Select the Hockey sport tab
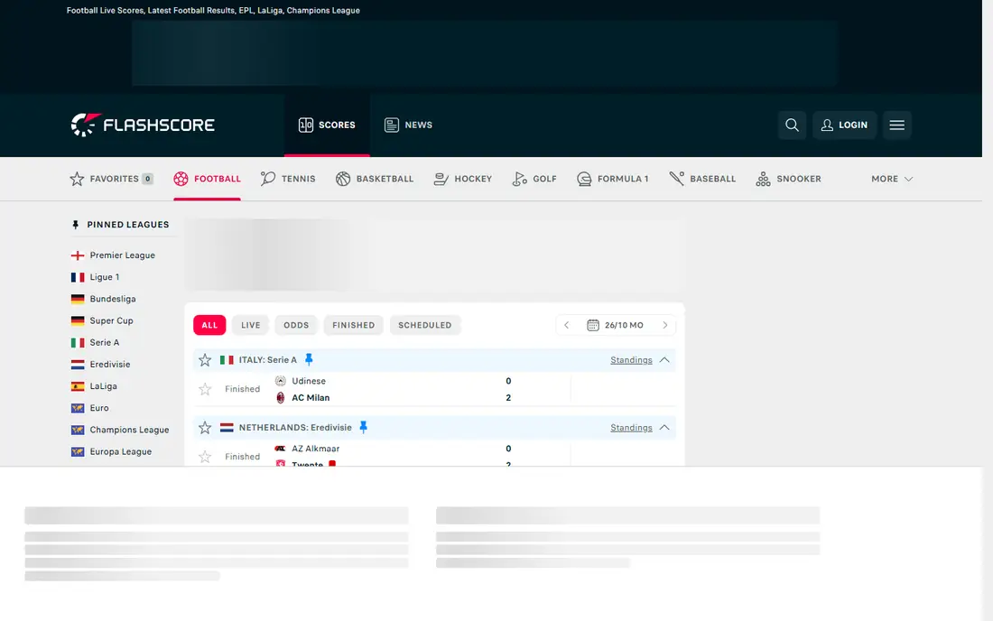 [463, 179]
